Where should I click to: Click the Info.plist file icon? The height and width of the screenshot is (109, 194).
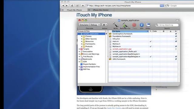(110, 39)
